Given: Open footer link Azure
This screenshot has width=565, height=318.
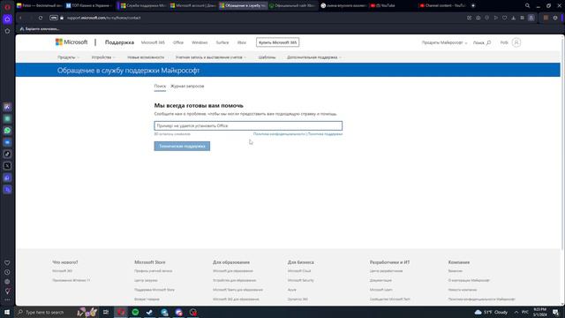Looking at the screenshot, I should [x=292, y=290].
